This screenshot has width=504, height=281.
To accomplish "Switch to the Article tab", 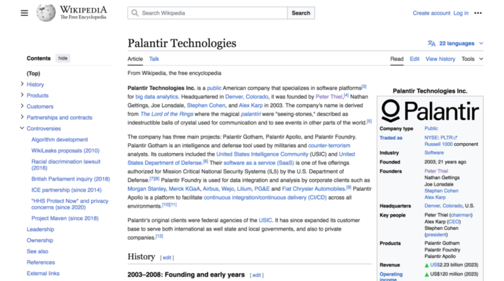I will [x=135, y=59].
